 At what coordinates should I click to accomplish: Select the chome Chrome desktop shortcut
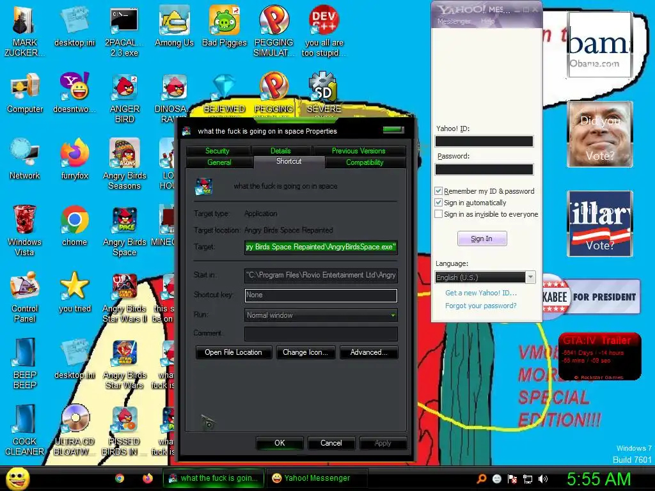click(x=74, y=226)
